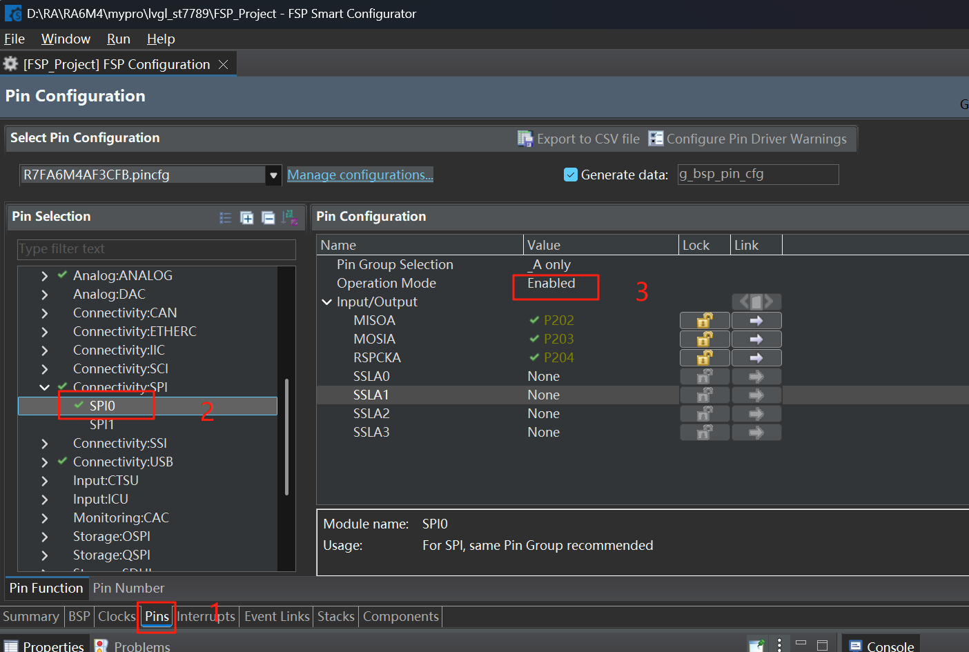Click the Input/Output group link navigation arrows

(756, 302)
